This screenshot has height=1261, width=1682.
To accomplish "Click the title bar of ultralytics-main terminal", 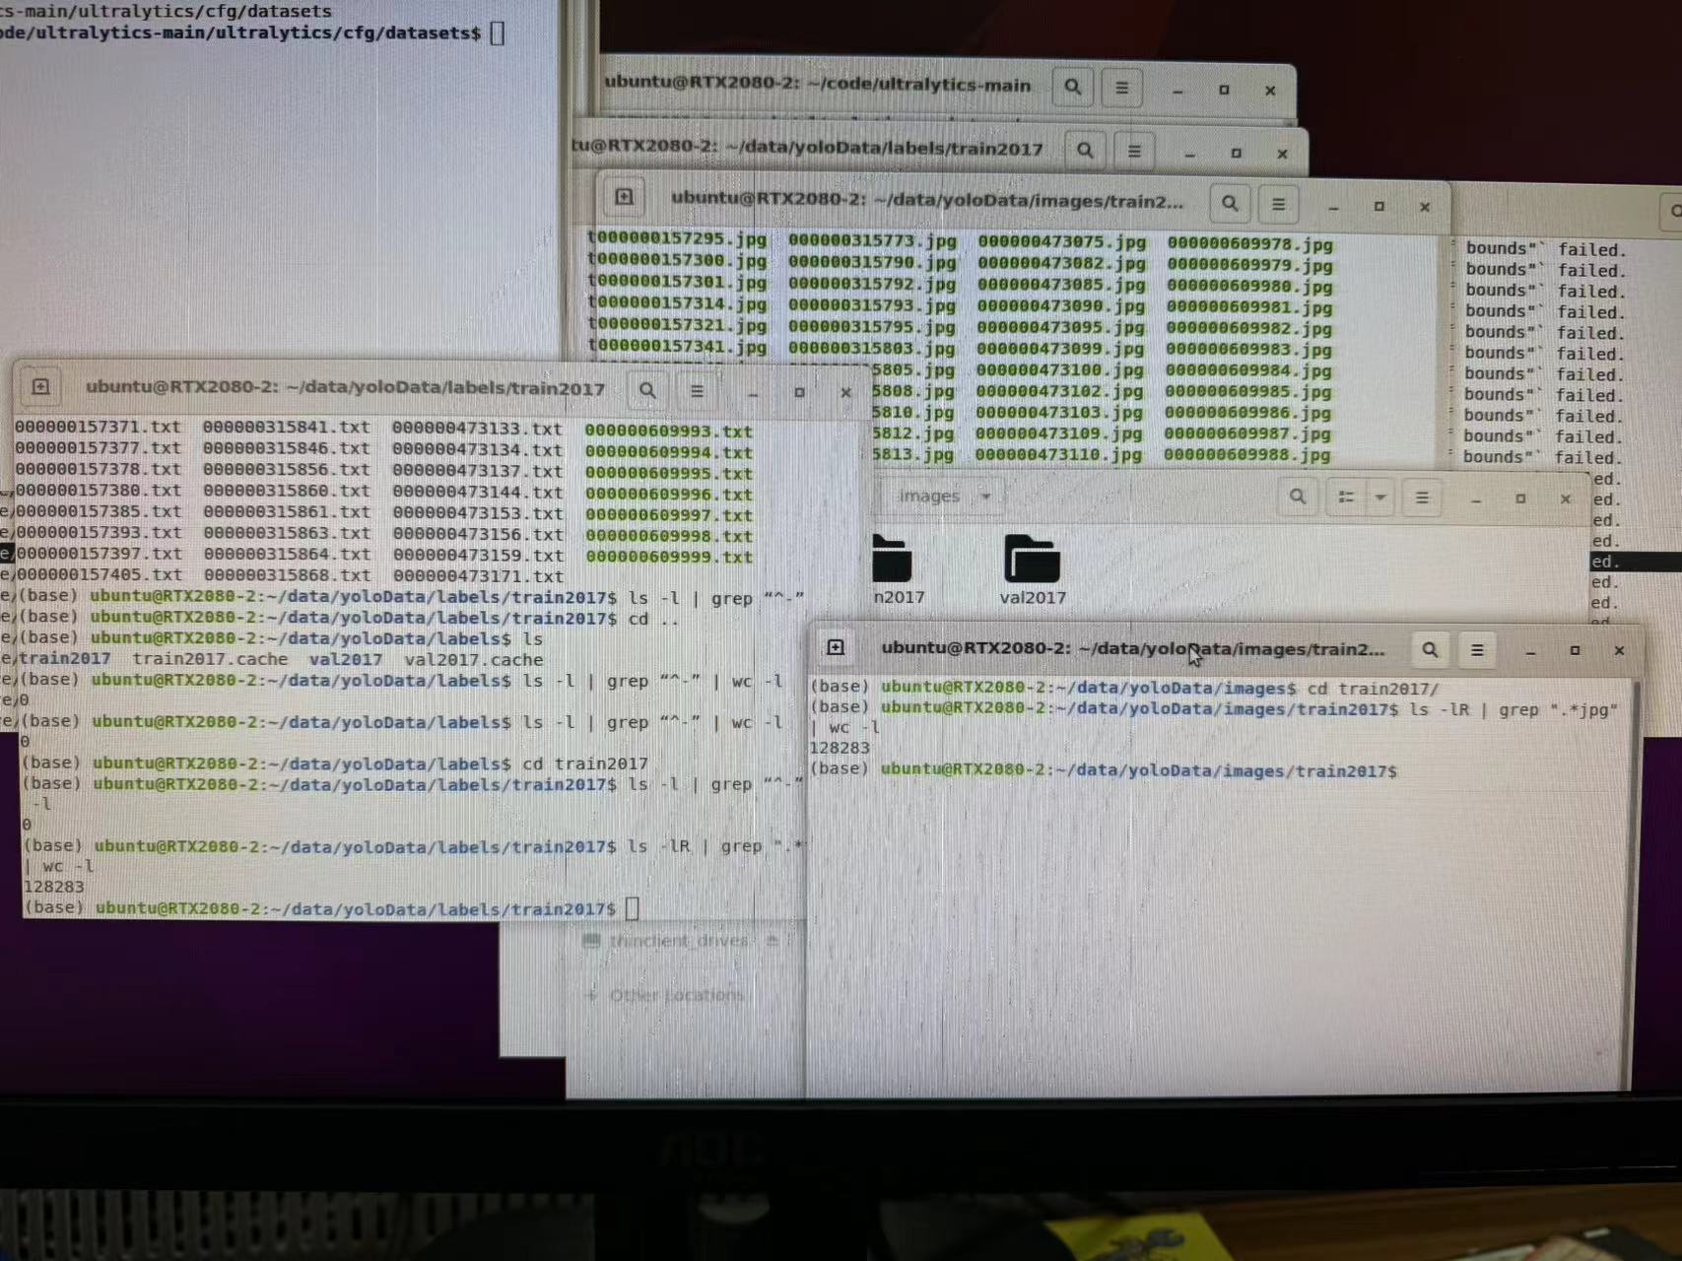I will pos(818,85).
